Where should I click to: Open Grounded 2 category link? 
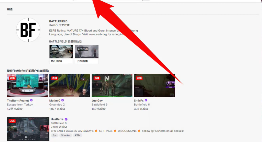(x=57, y=105)
